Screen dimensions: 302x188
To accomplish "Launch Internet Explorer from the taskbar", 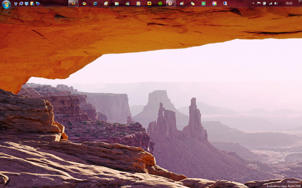I will (95, 3).
